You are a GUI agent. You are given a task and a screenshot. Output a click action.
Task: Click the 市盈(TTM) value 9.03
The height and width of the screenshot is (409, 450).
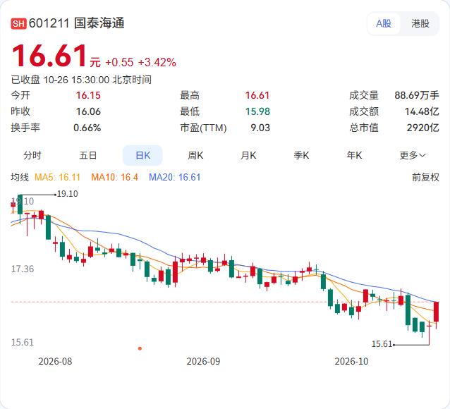[x=260, y=128]
